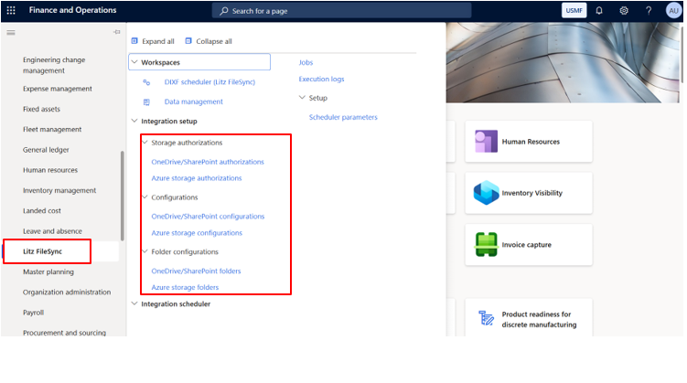Select Master planning module
687x383 pixels.
point(48,271)
